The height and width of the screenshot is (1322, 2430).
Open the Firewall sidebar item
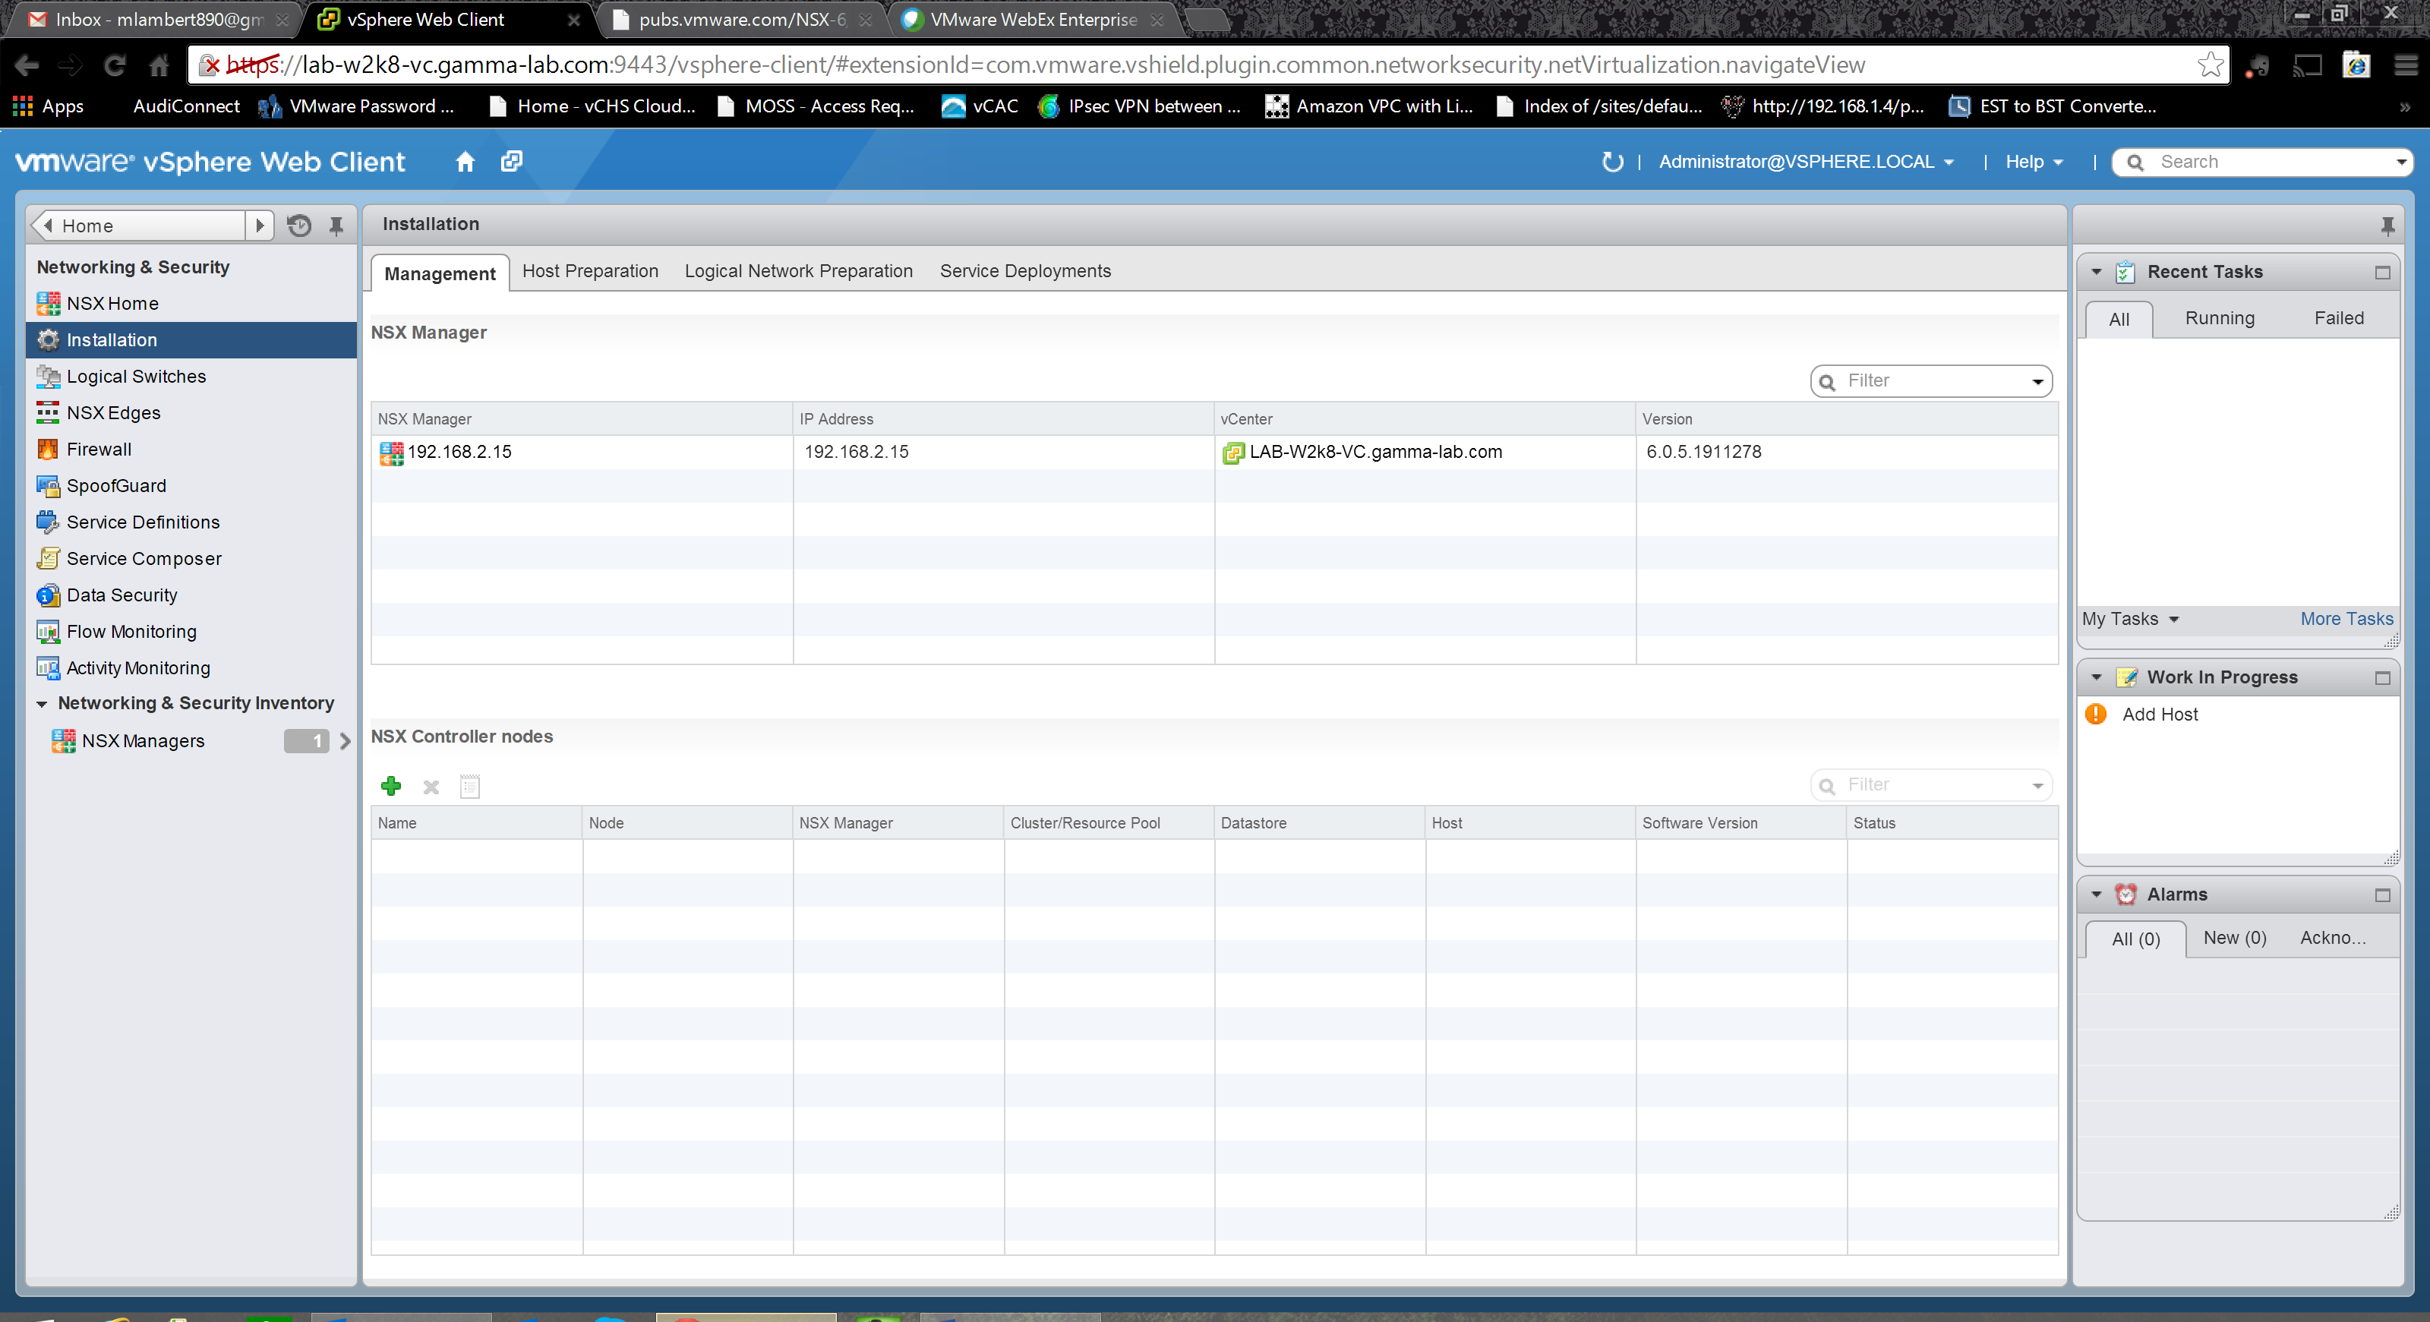click(98, 449)
